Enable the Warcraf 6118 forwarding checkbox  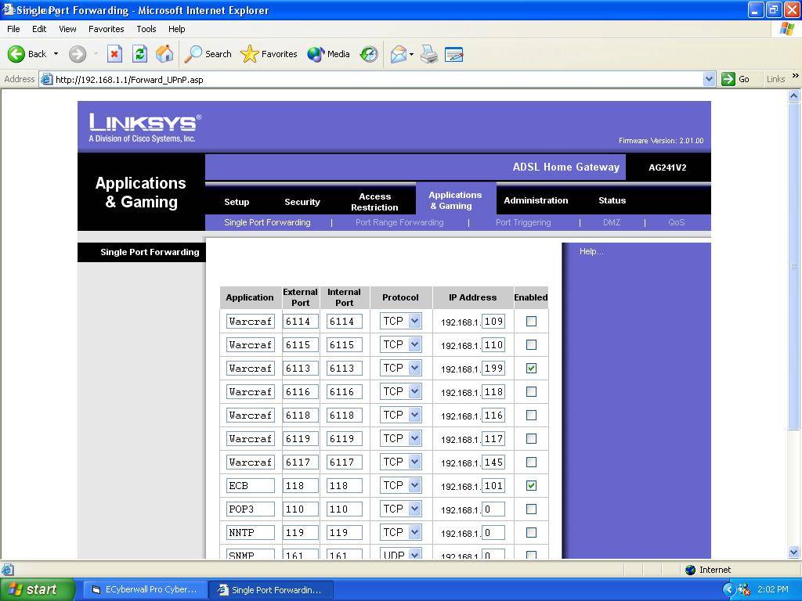(532, 416)
